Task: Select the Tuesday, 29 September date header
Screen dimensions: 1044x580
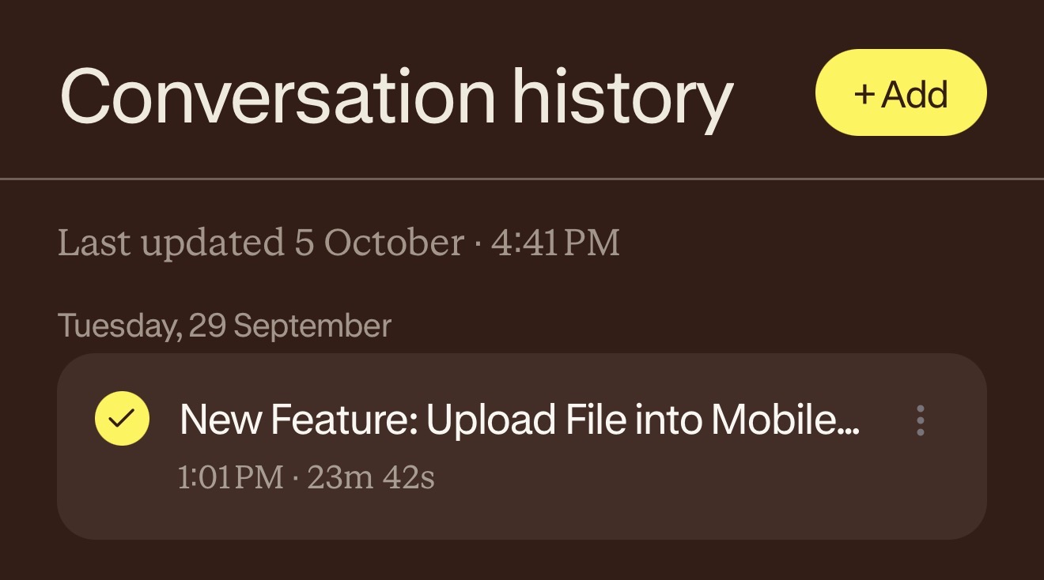Action: [225, 326]
